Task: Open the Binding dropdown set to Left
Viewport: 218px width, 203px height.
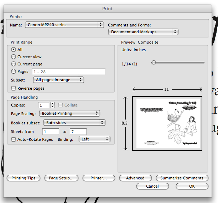Action: coord(94,139)
